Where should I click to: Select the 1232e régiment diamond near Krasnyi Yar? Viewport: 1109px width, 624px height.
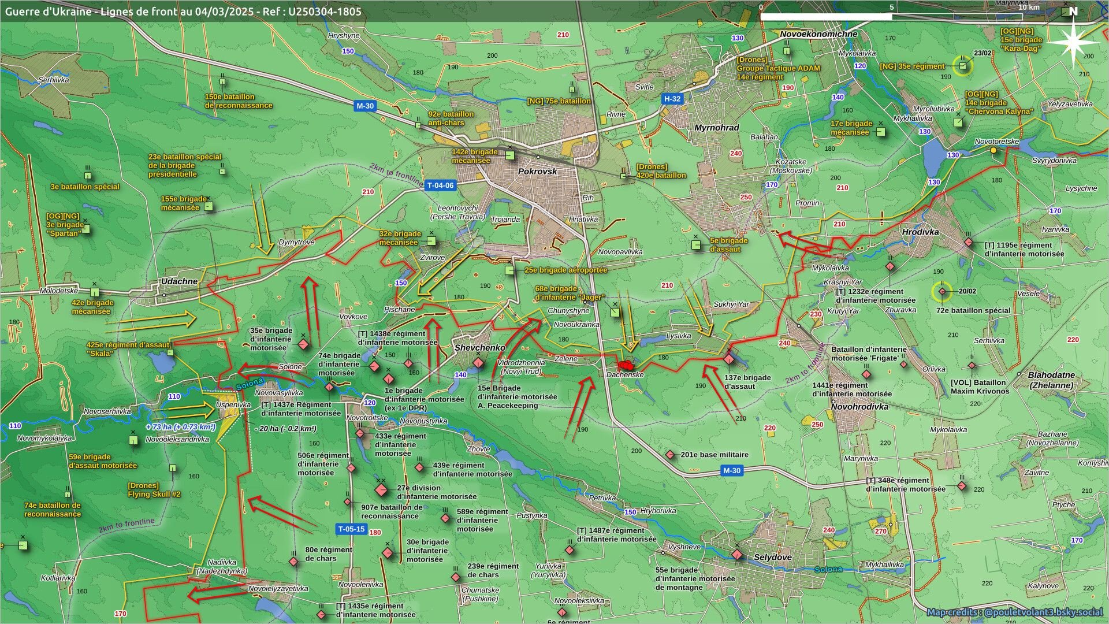890,266
